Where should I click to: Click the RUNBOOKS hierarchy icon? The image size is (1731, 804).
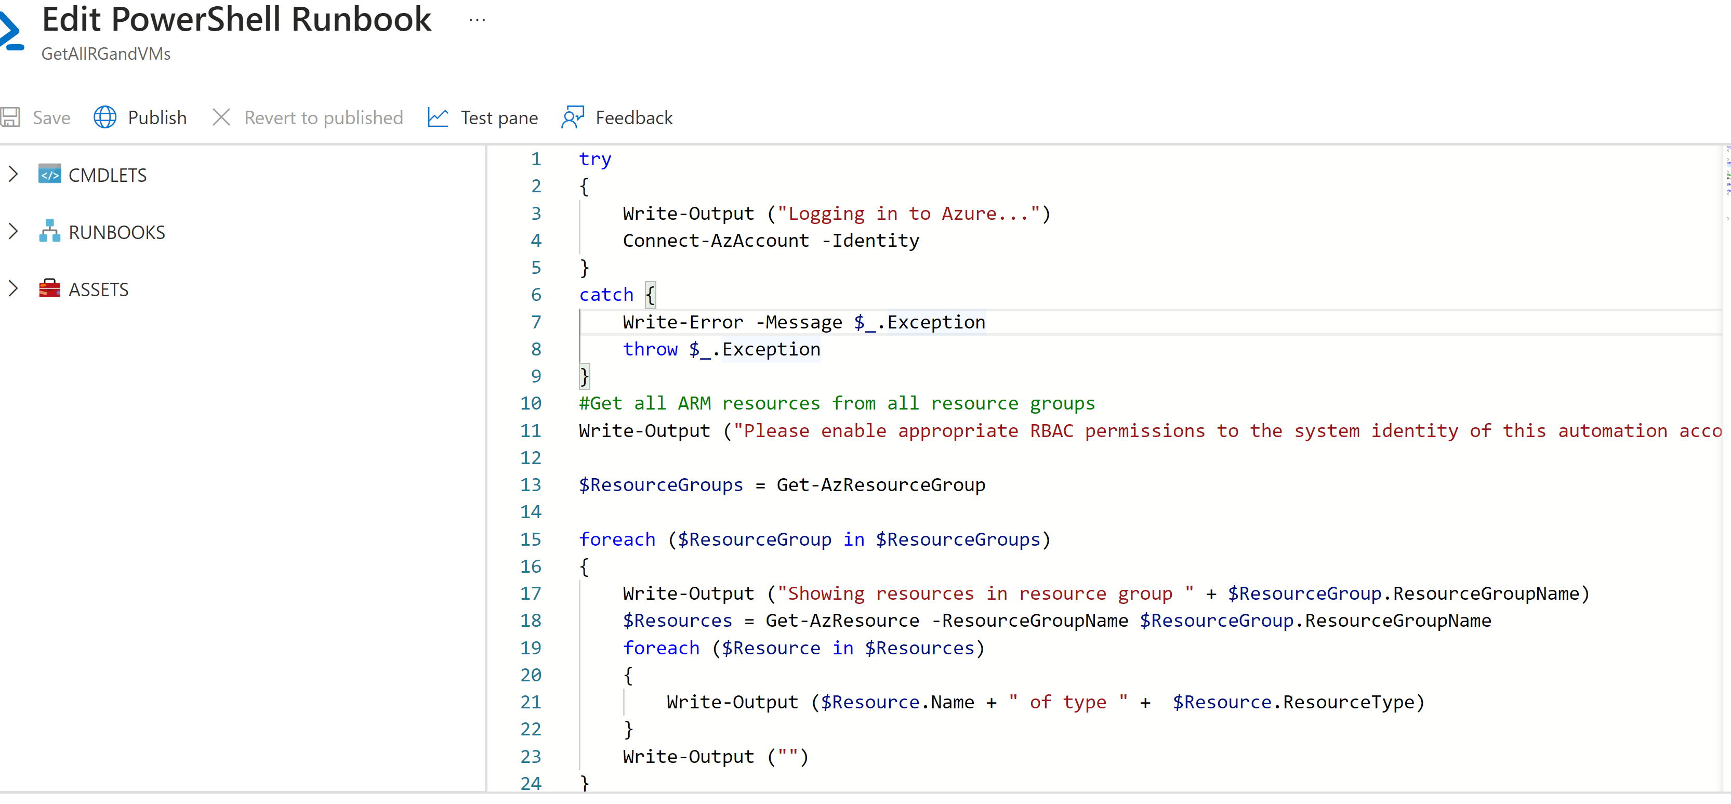click(x=50, y=231)
